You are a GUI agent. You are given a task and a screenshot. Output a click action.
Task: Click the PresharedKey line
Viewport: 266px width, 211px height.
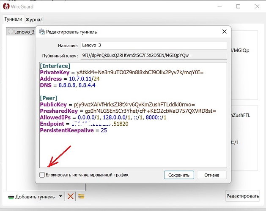click(x=128, y=111)
